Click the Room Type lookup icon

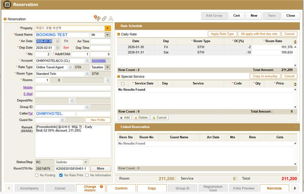click(87, 74)
